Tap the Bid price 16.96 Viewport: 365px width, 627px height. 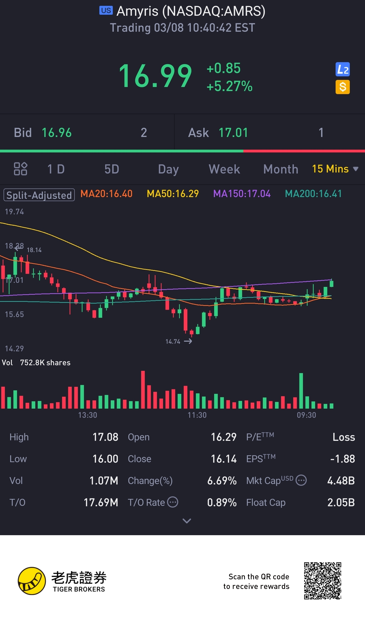[x=57, y=133]
